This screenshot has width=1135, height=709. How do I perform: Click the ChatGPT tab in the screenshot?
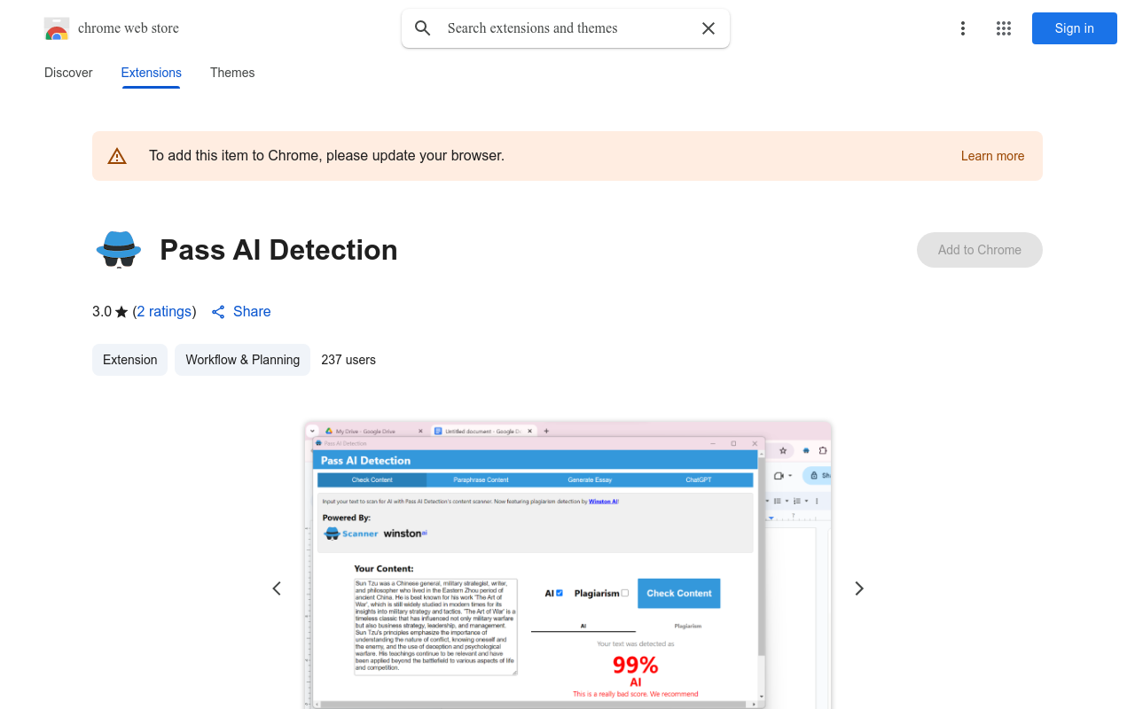point(699,479)
